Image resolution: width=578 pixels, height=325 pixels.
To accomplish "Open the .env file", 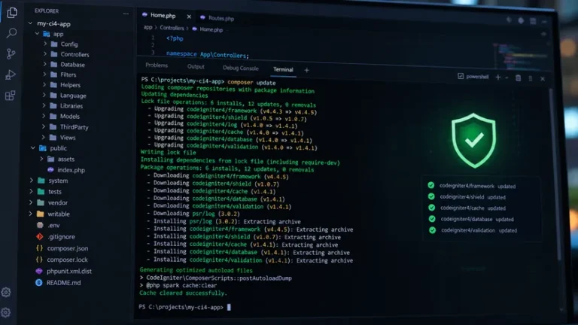I will point(53,225).
